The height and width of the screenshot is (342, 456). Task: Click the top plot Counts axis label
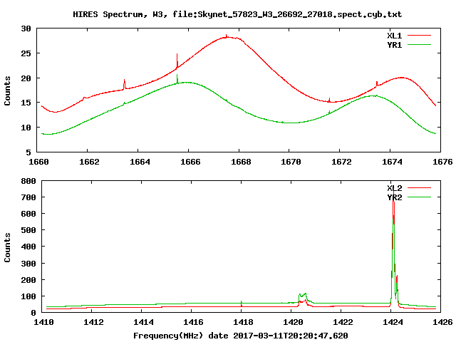7,90
